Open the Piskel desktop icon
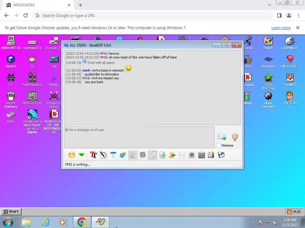Screen dimensions: 305x228 pyautogui.click(x=268, y=43)
